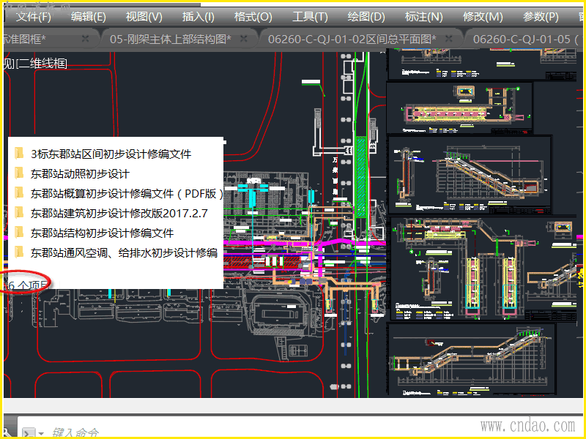
Task: Close the 06260-C-QJ-01-02区间总平面图* tab
Action: click(x=449, y=39)
